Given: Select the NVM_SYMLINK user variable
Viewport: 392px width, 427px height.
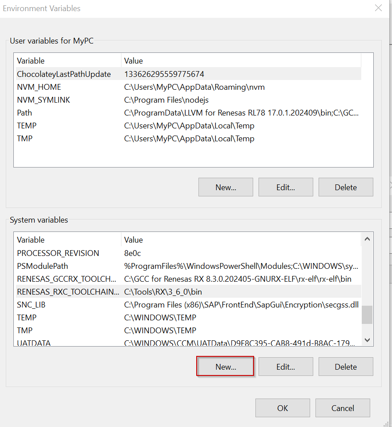Looking at the screenshot, I should click(44, 100).
